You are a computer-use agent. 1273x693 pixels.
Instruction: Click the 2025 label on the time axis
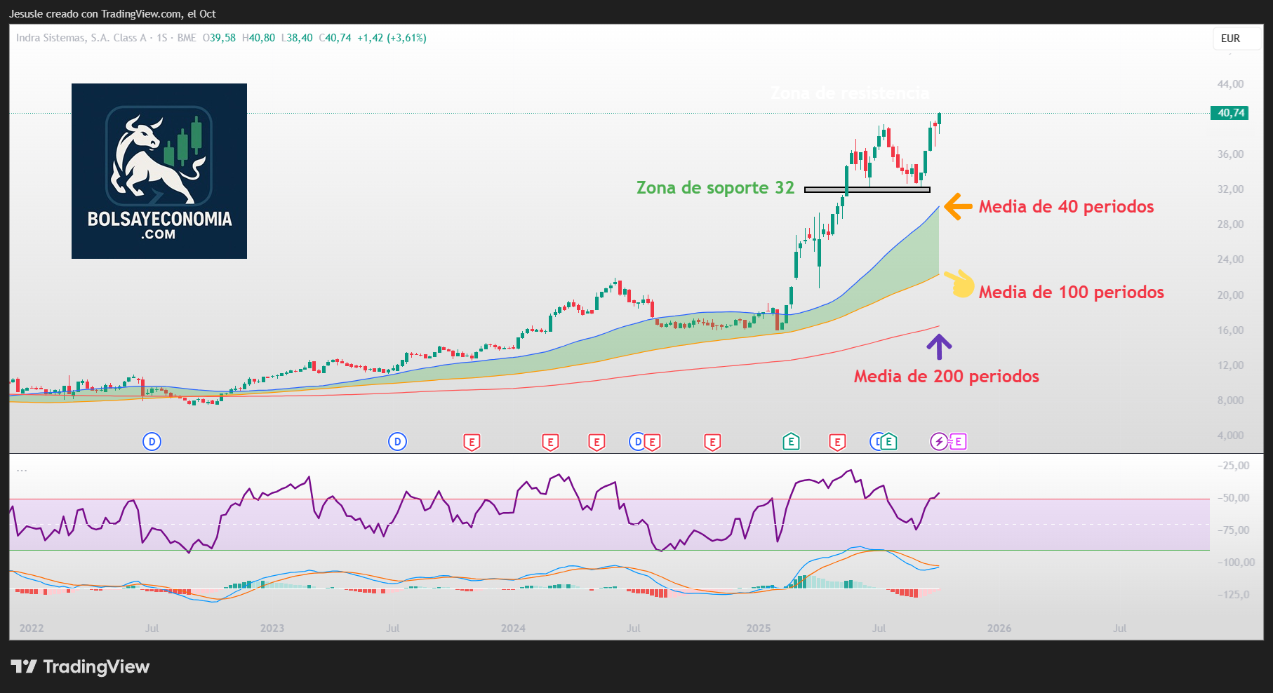coord(759,628)
